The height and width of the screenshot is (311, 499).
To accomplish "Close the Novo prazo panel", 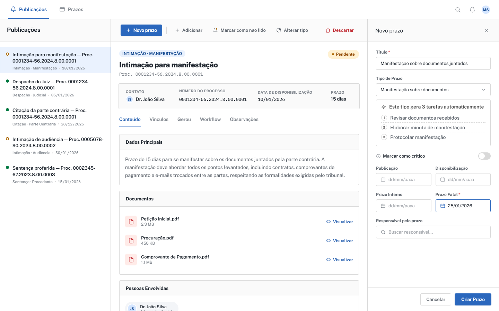I will click(487, 30).
